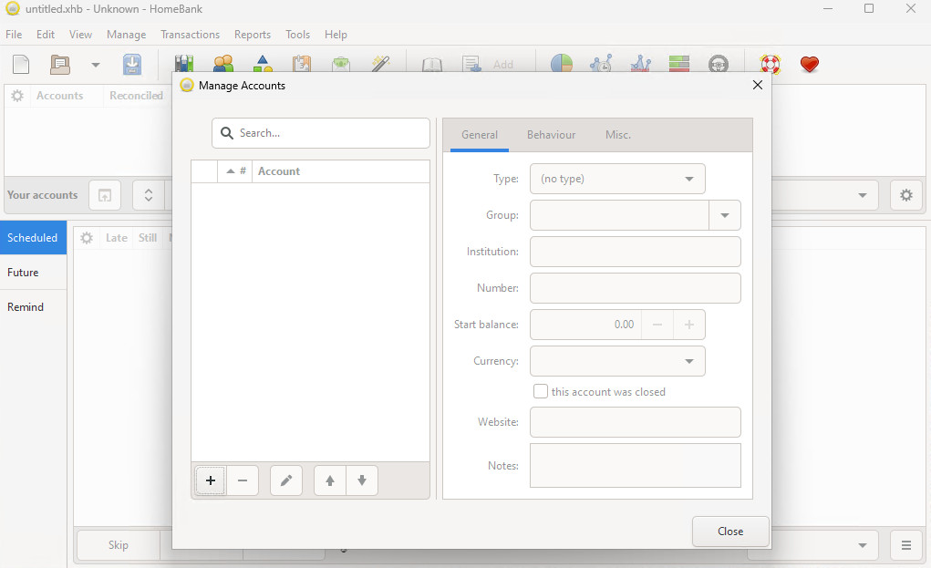Open the Tools menu
Image resolution: width=931 pixels, height=568 pixels.
[x=297, y=35]
